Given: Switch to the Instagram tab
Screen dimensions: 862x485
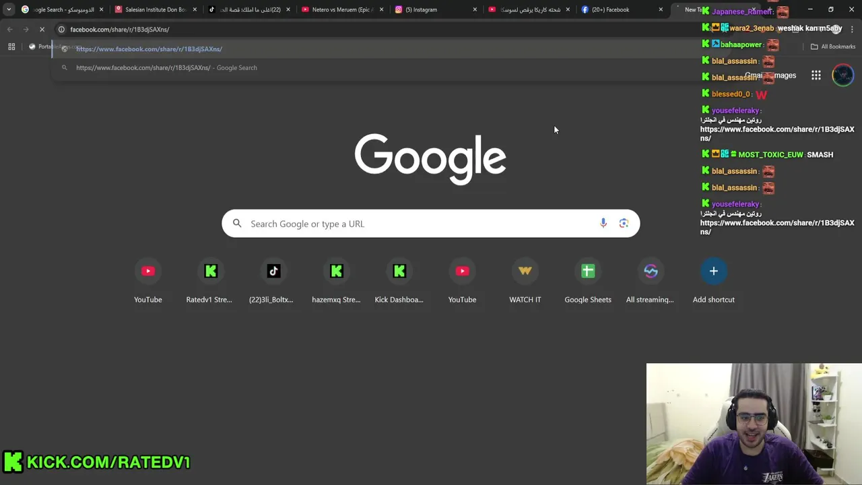Looking at the screenshot, I should (434, 9).
